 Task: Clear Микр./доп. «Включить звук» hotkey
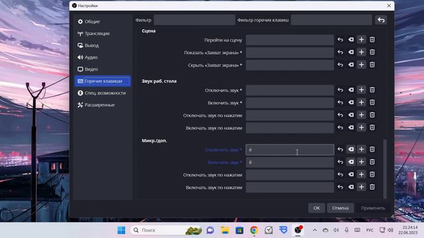tap(350, 162)
